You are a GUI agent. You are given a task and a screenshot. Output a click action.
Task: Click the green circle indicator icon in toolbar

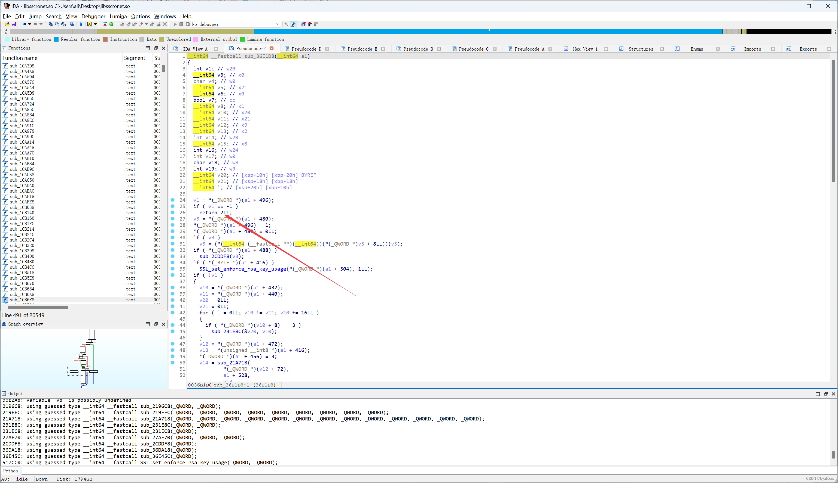coord(112,24)
